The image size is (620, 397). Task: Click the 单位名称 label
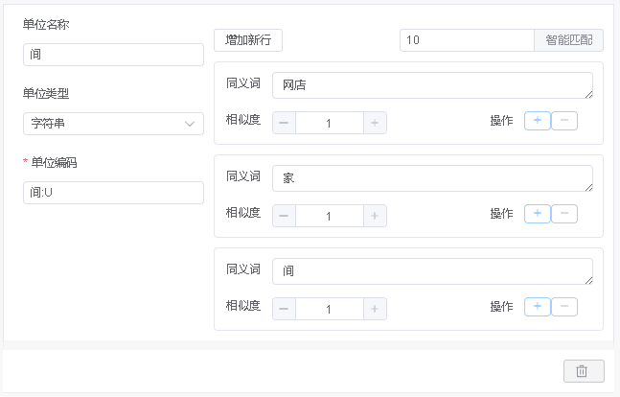46,25
